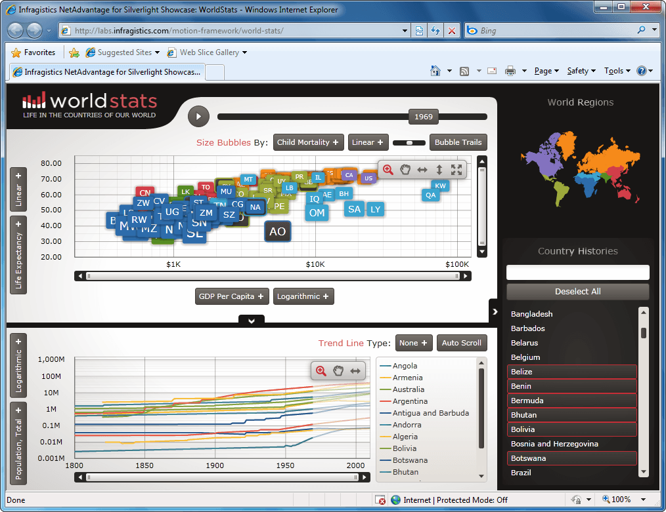Select Brazil in country list
The image size is (666, 512).
571,473
